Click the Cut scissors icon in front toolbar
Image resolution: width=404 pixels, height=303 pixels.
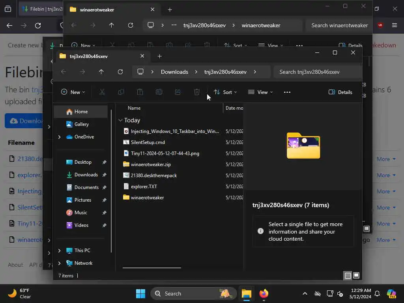[x=102, y=92]
